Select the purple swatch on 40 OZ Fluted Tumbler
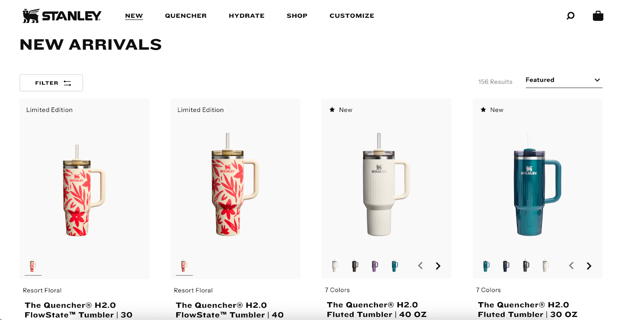621x320 pixels. pos(375,266)
